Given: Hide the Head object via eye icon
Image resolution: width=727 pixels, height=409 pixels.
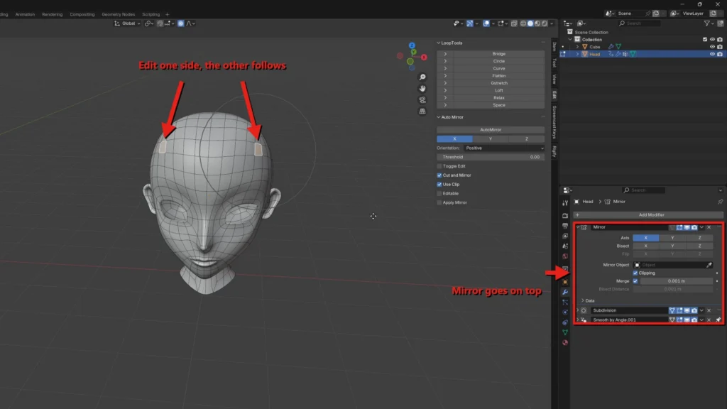Looking at the screenshot, I should point(712,54).
